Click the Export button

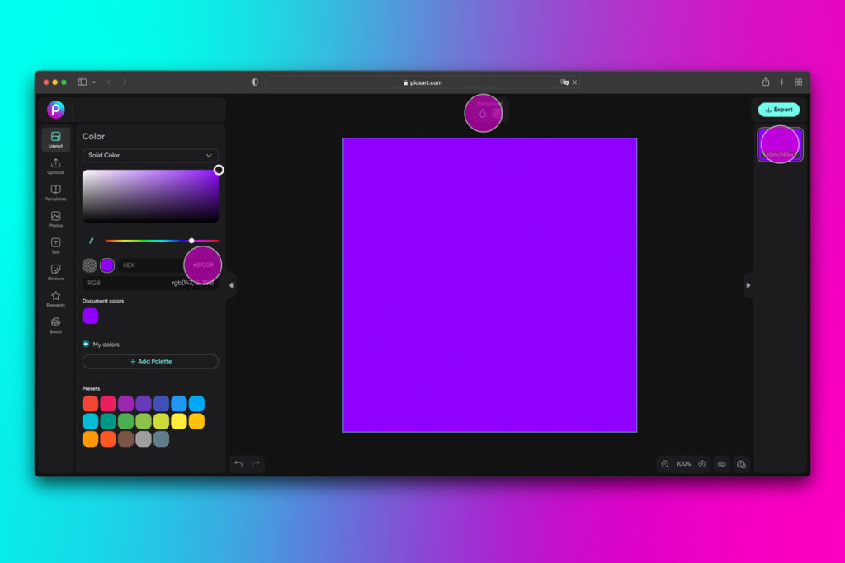click(x=778, y=109)
